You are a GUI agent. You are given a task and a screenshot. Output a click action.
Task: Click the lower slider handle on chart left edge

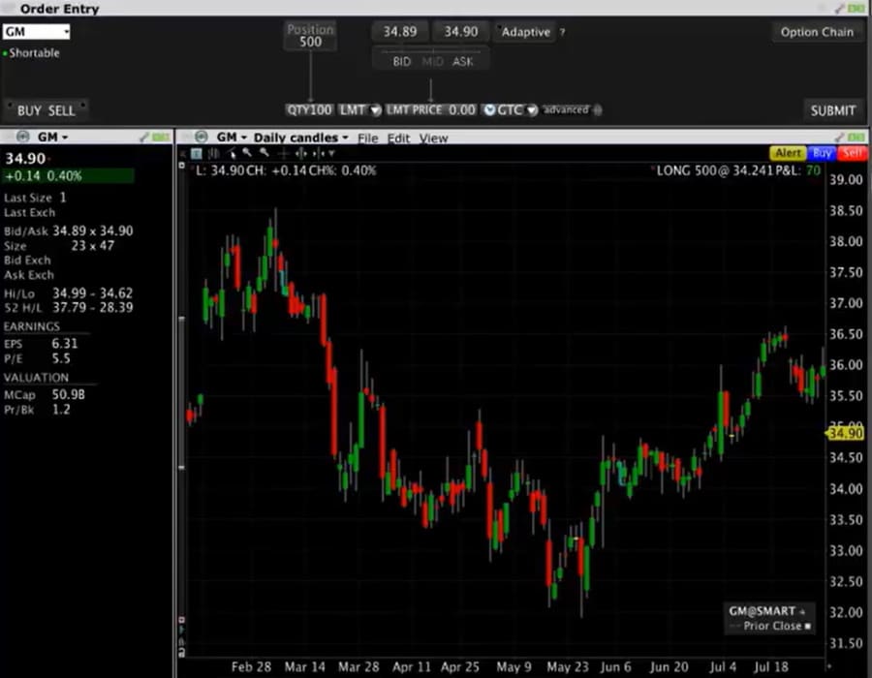(181, 468)
